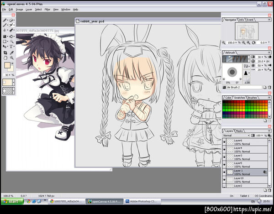Image resolution: width=274 pixels, height=214 pixels.
Task: Switch to the Masks tab
Action: [x=239, y=131]
